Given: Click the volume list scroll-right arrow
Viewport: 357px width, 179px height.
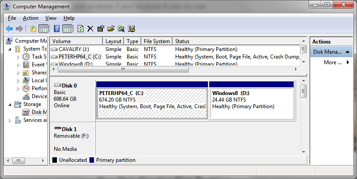Looking at the screenshot, I should tap(296, 69).
